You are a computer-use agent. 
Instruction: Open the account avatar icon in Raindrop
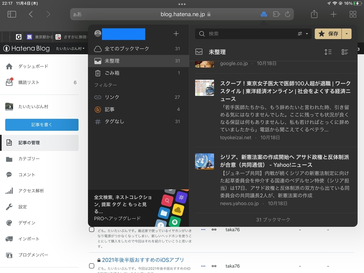[98, 34]
